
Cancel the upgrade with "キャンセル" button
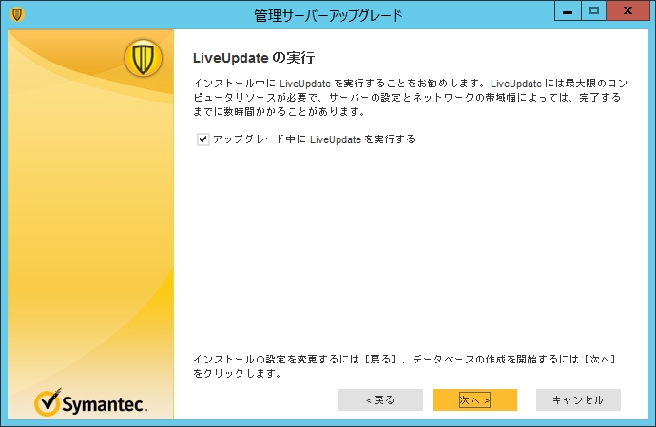tap(578, 399)
